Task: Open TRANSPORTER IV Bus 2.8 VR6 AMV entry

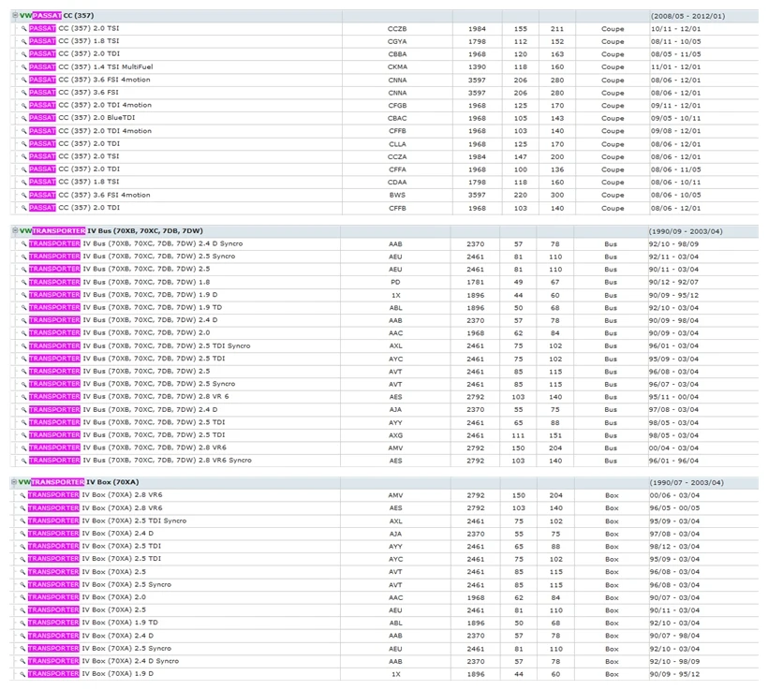Action: (x=127, y=448)
